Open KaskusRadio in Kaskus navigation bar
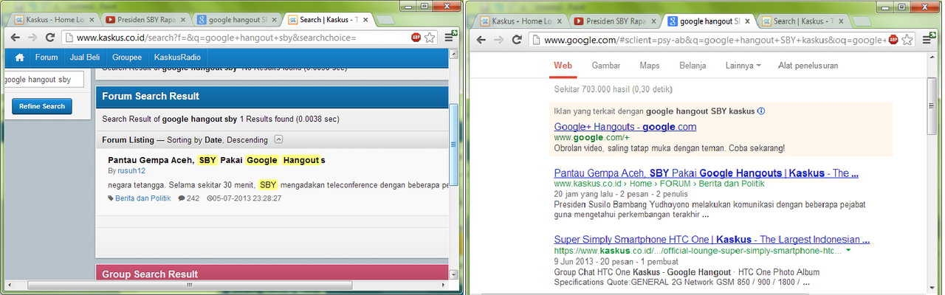The height and width of the screenshot is (295, 945). tap(176, 58)
